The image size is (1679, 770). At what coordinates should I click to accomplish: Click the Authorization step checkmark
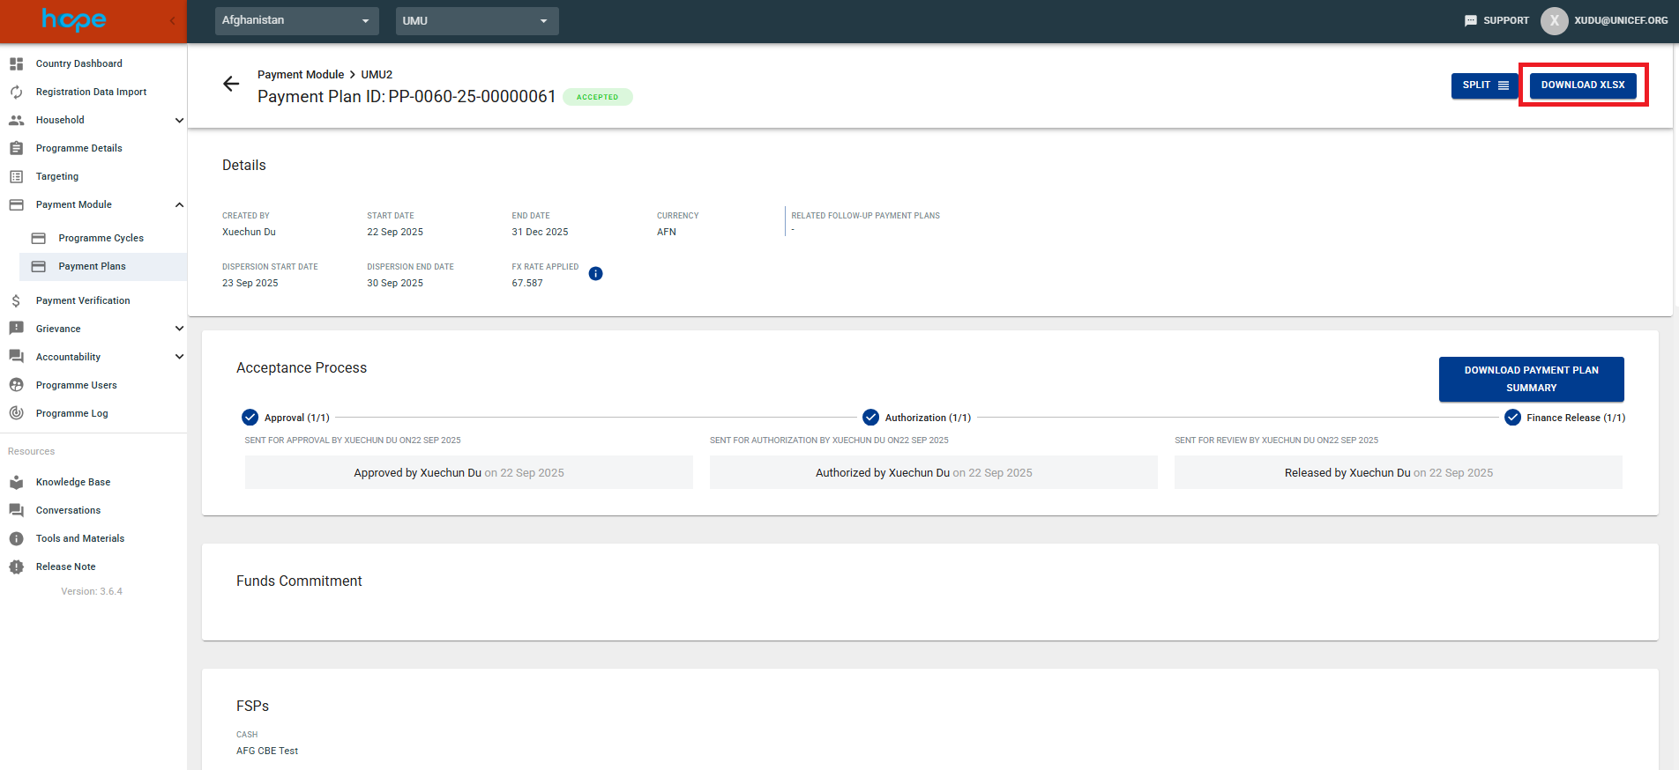click(870, 418)
